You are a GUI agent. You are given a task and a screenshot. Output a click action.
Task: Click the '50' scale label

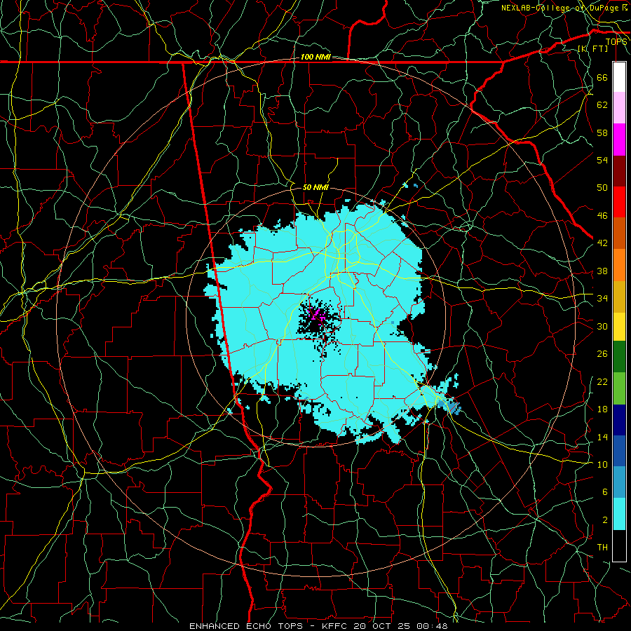click(x=602, y=188)
